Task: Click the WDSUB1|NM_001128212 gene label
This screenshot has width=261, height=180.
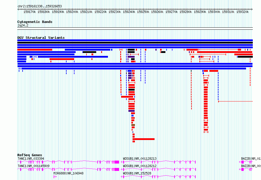Action: point(140,166)
